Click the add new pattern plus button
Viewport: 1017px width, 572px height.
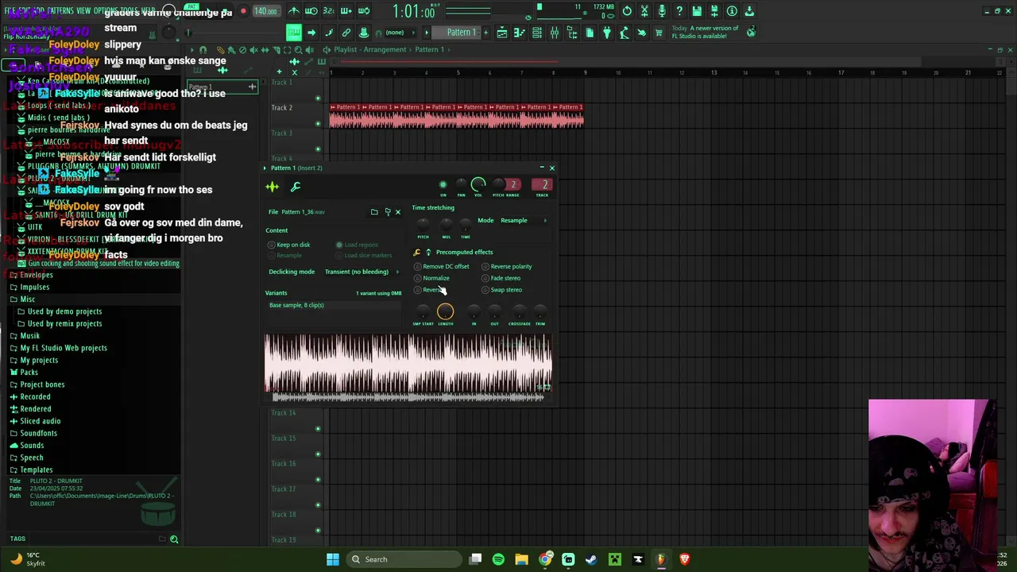484,33
